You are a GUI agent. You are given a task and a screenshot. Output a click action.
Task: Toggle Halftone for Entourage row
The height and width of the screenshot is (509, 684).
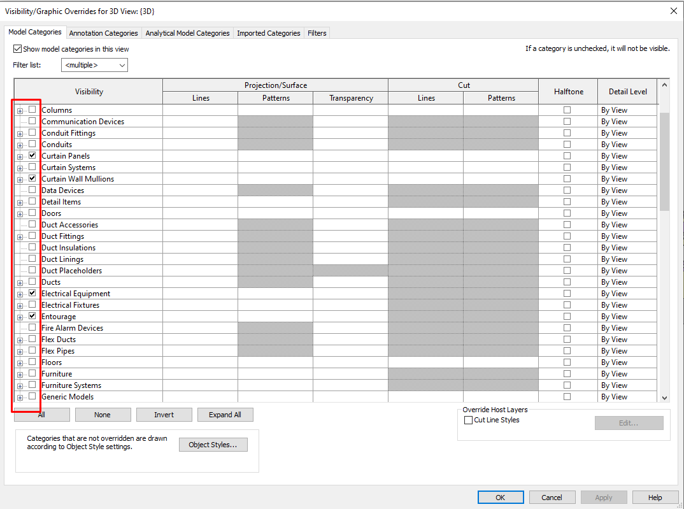click(x=567, y=316)
